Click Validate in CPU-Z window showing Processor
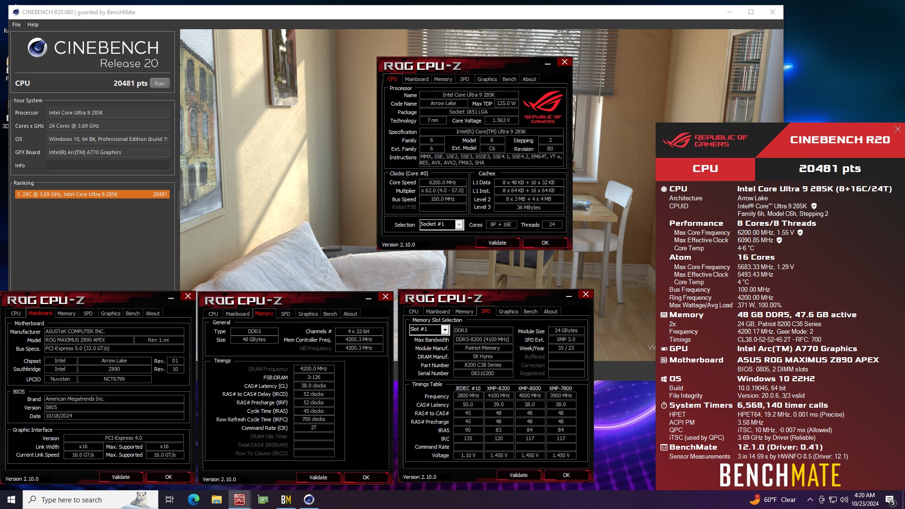The image size is (905, 509). [x=497, y=243]
